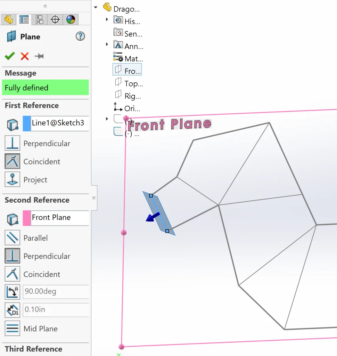Click the blue plane direction arrow

(151, 217)
